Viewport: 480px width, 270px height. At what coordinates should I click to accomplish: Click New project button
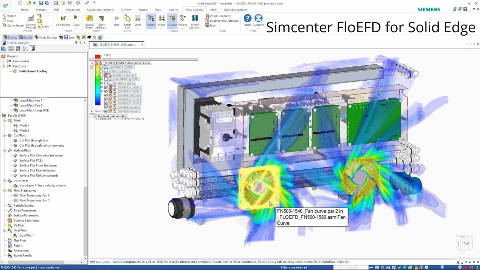click(8, 21)
